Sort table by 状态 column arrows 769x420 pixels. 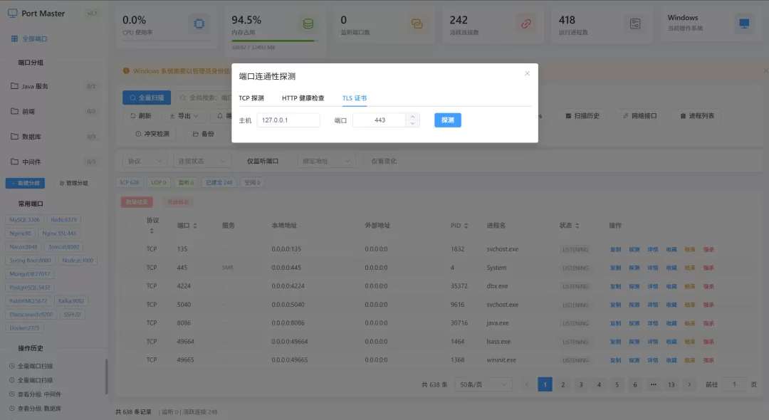pos(577,226)
